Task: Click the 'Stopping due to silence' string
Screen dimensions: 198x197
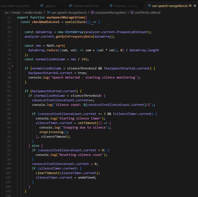Action: tap(84, 127)
